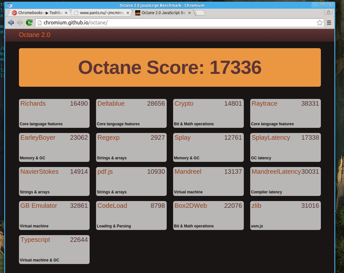The image size is (344, 273).
Task: Click the Mandreel score 13137
Action: [x=233, y=172]
